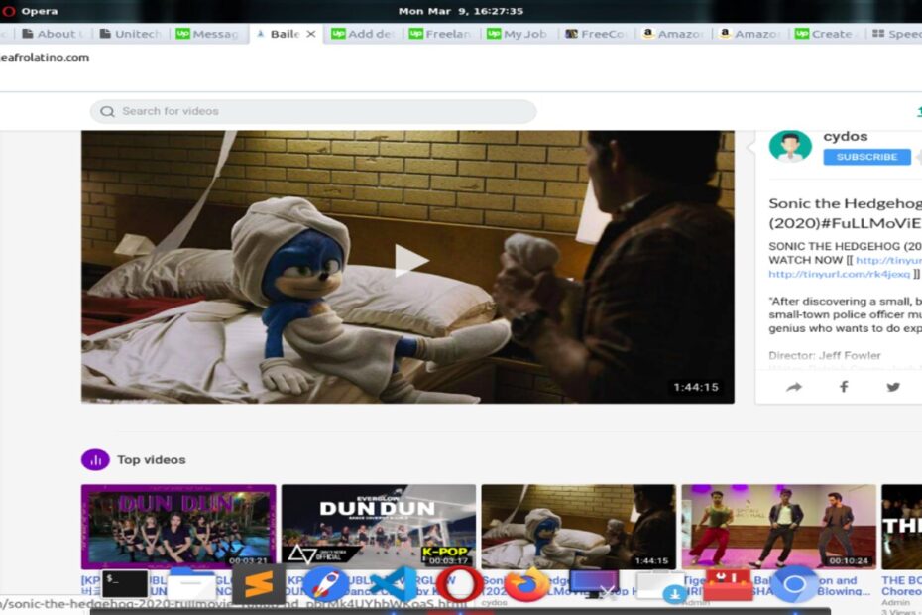Share the video on Facebook
Viewport: 922px width, 615px height.
pyautogui.click(x=844, y=387)
